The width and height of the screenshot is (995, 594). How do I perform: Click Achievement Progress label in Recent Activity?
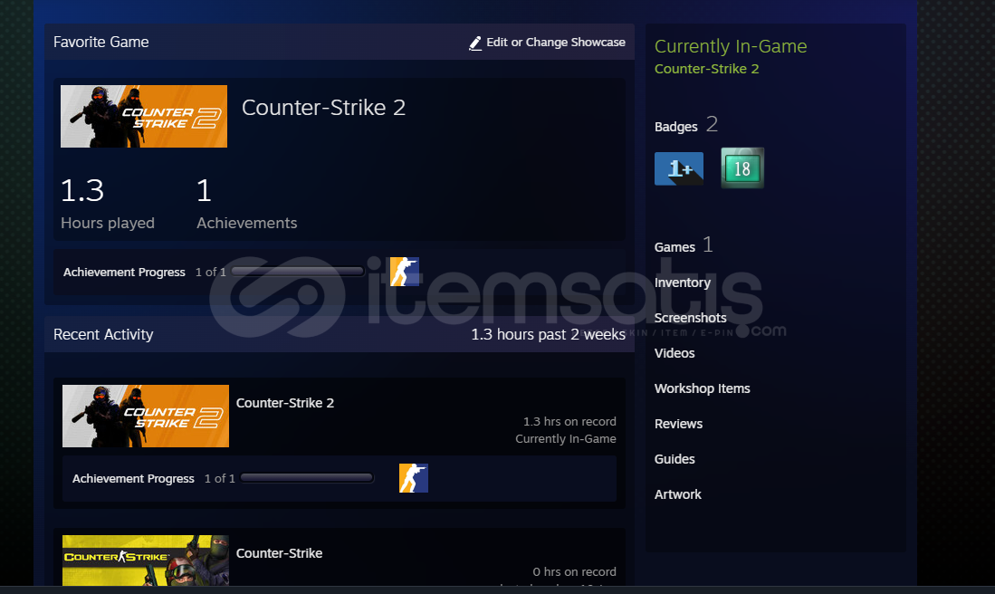click(133, 478)
